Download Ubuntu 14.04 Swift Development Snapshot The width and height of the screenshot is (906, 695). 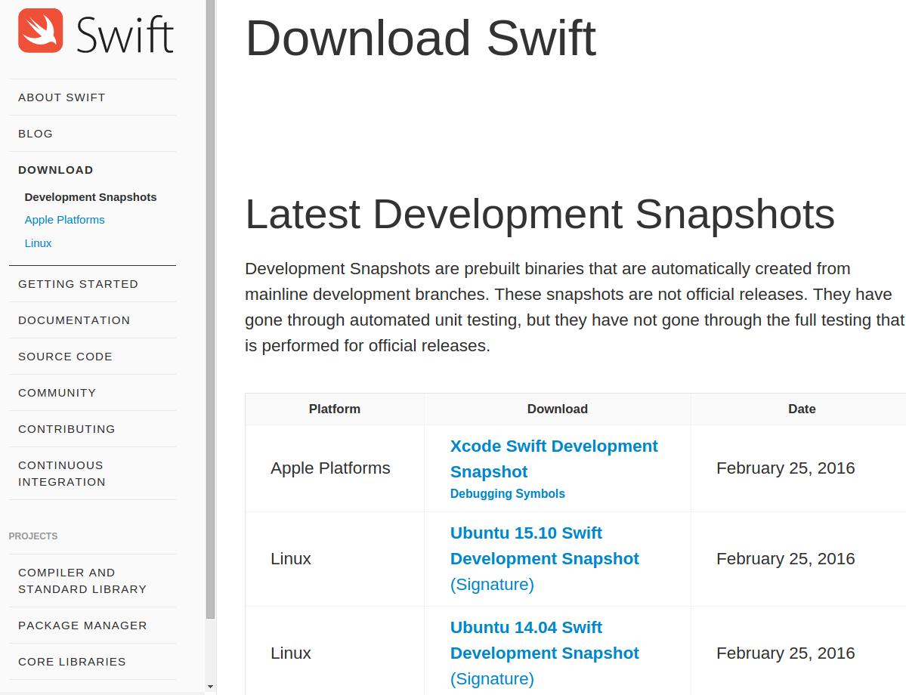coord(544,640)
